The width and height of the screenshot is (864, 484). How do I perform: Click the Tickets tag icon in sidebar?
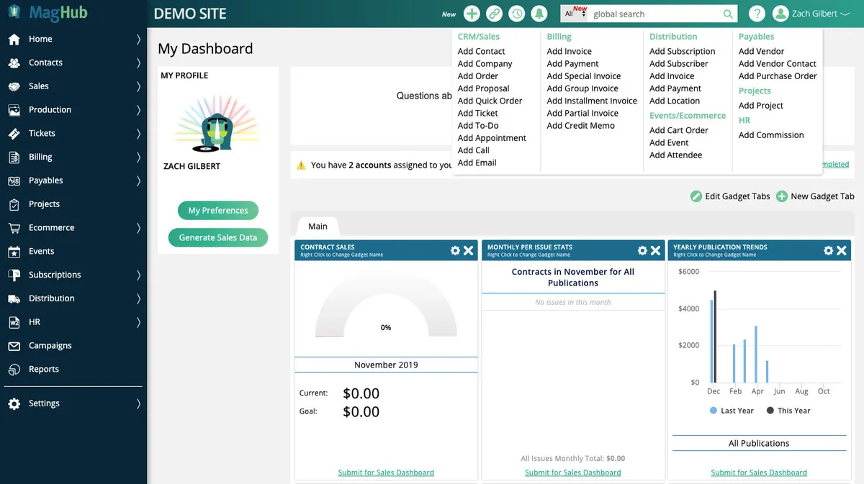(x=14, y=133)
